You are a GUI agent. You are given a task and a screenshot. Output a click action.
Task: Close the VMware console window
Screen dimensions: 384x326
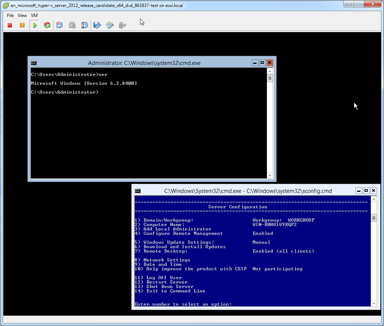coord(373,4)
